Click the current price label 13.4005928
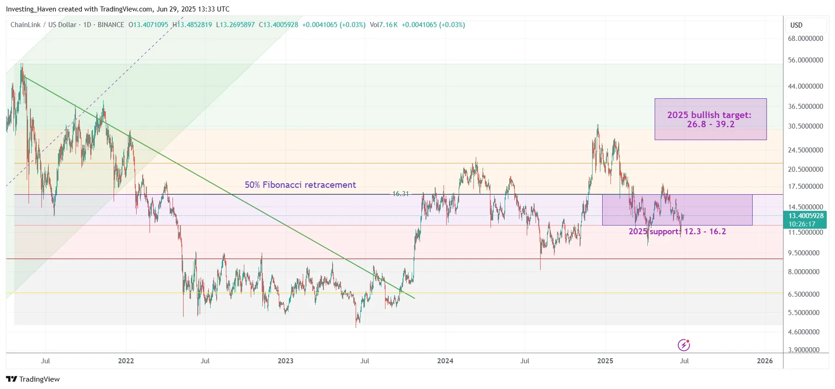This screenshot has width=835, height=389. pyautogui.click(x=806, y=216)
